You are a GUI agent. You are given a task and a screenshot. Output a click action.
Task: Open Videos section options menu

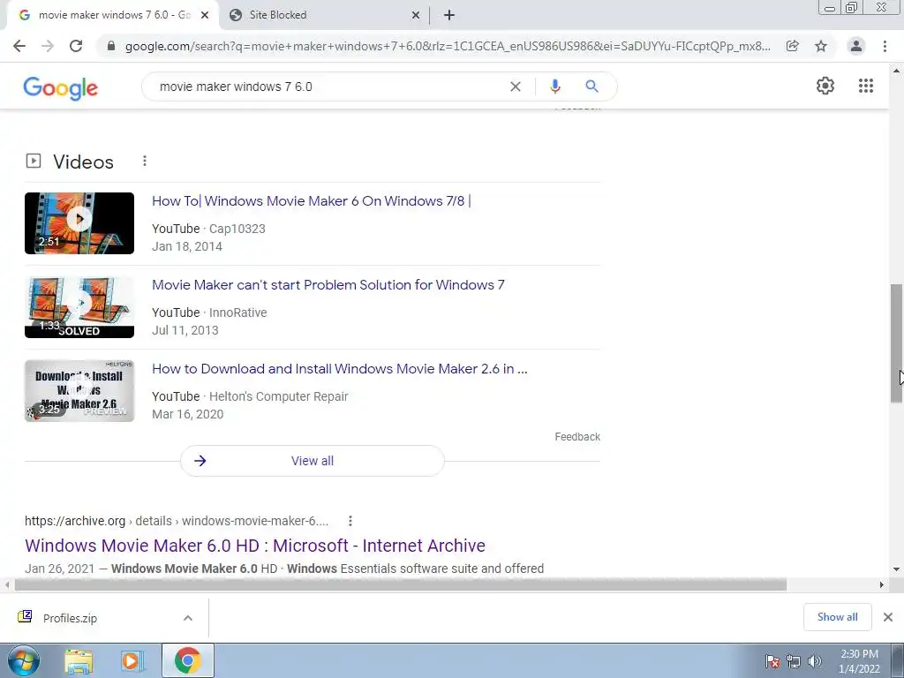coord(145,161)
